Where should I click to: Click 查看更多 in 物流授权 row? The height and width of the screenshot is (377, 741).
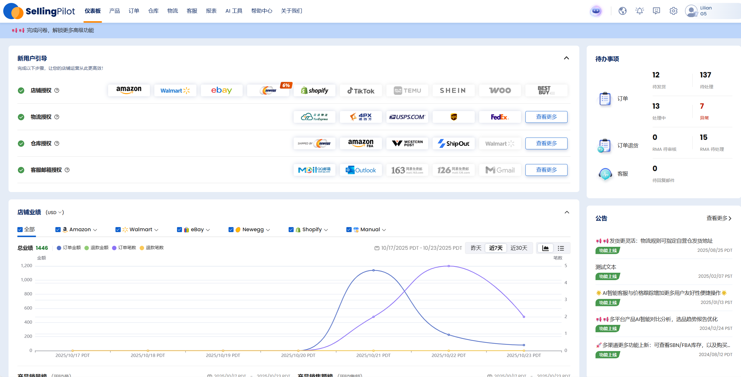tap(546, 117)
